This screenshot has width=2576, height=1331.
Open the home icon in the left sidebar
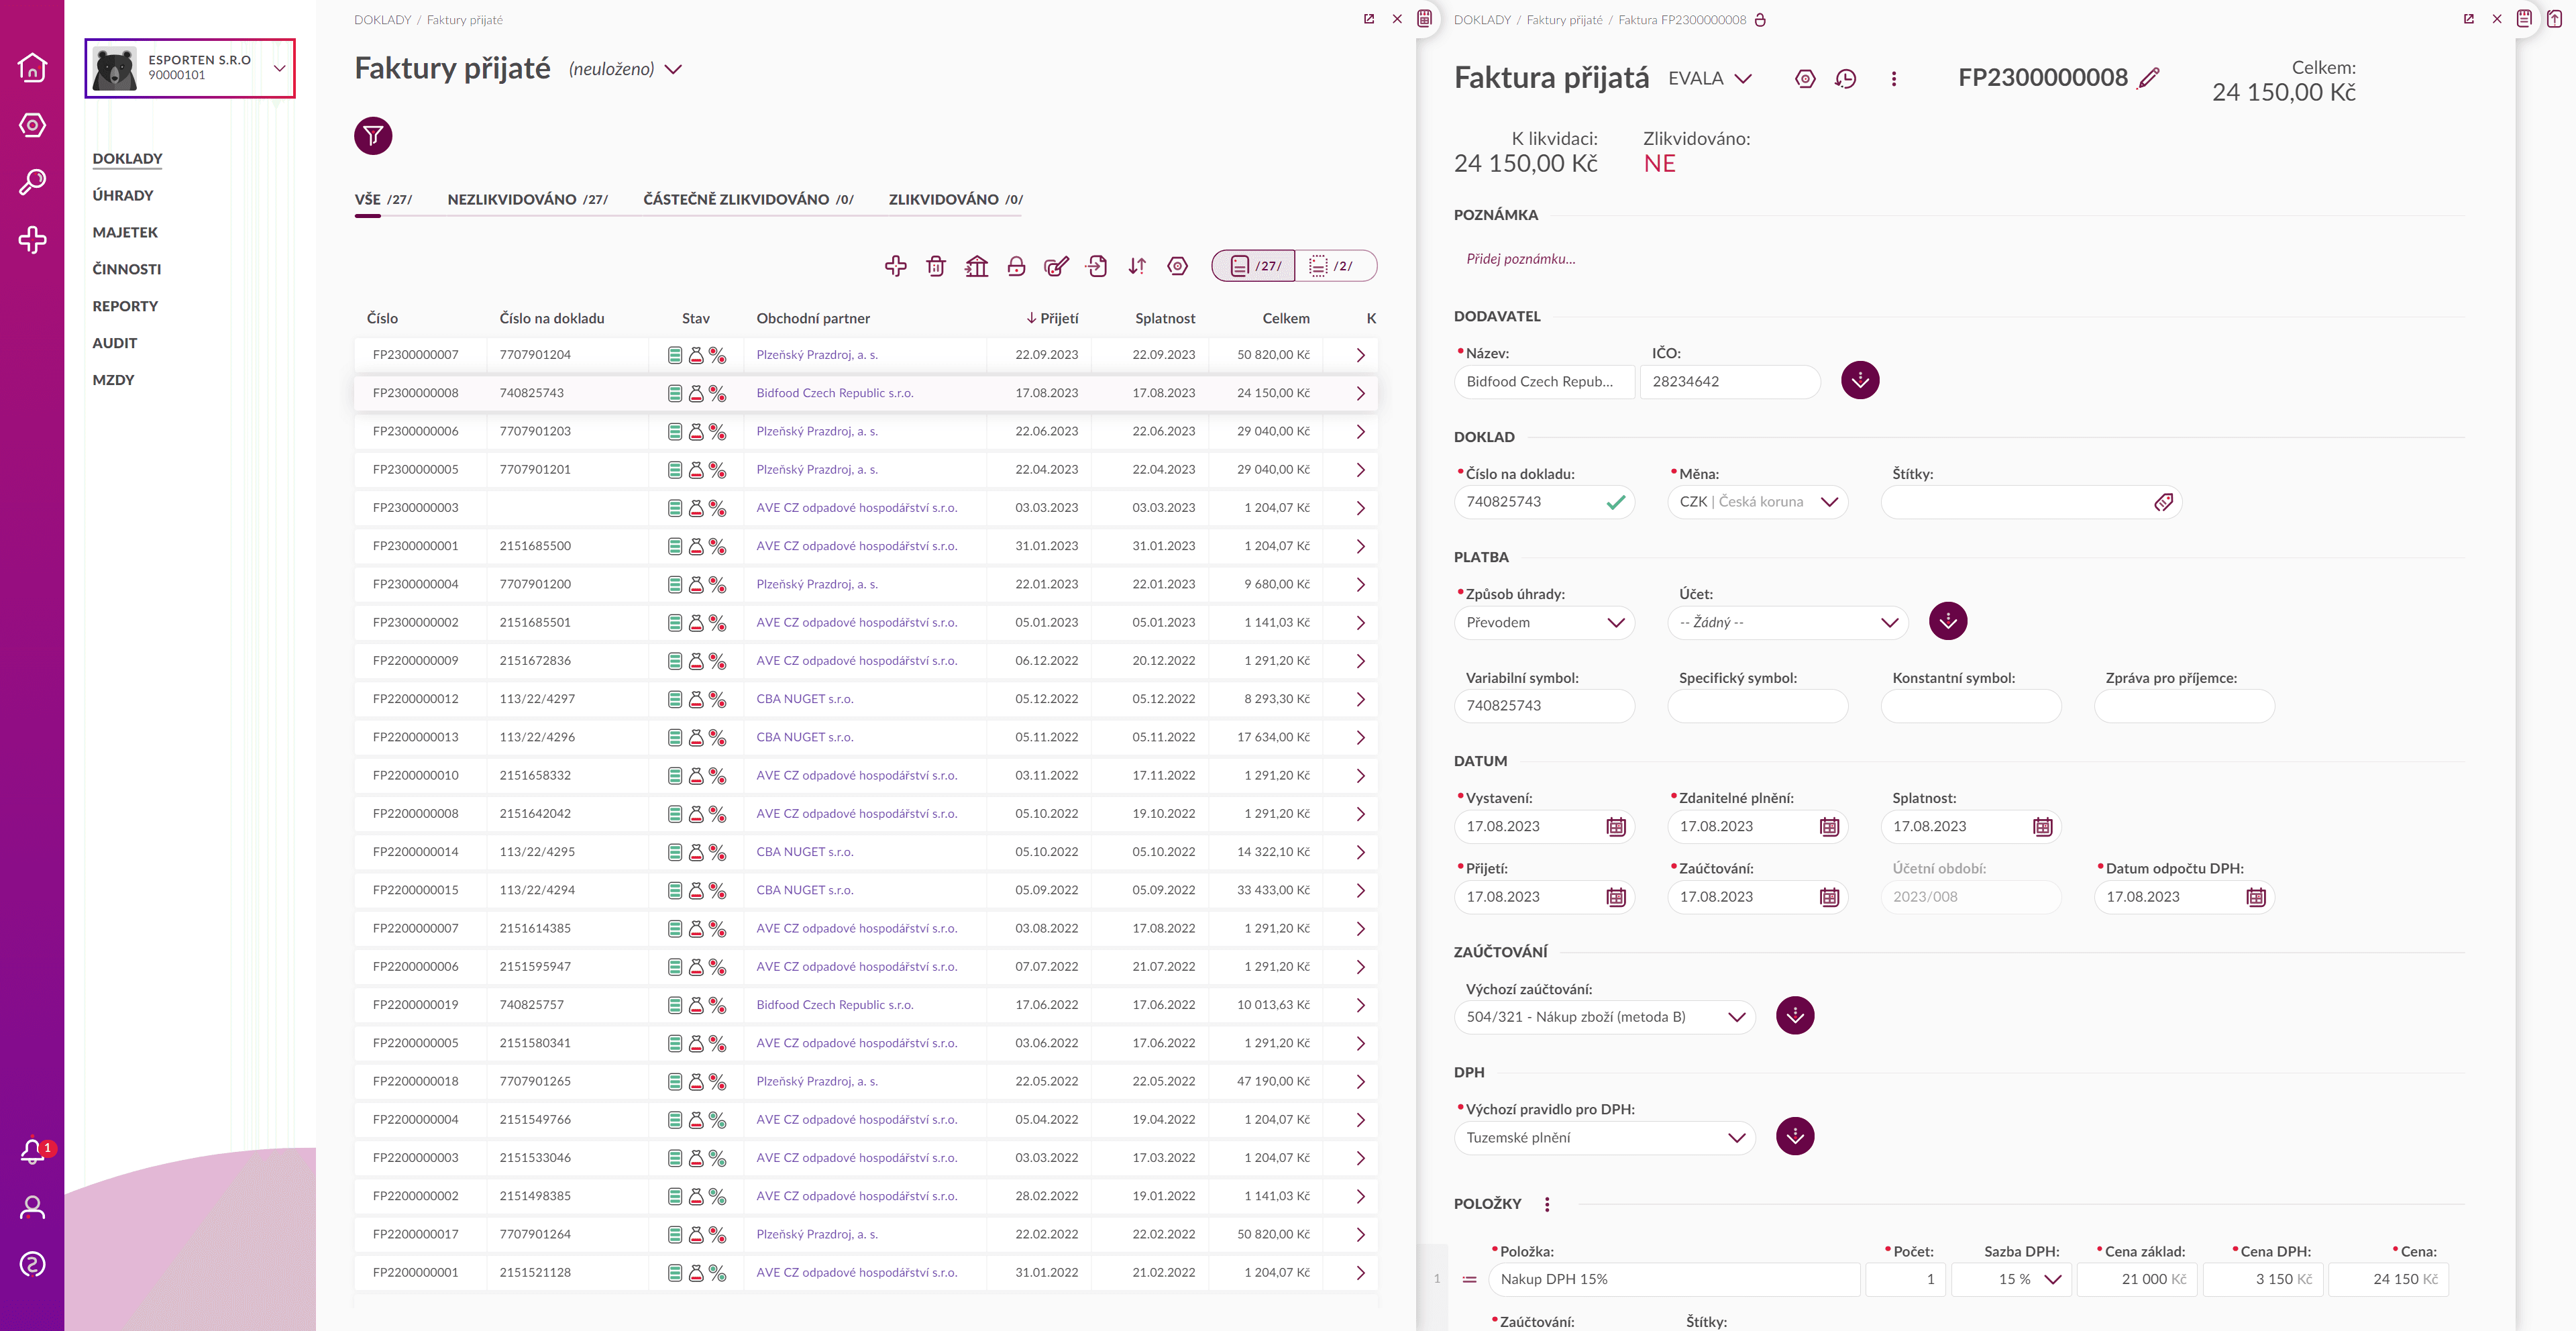click(x=32, y=67)
